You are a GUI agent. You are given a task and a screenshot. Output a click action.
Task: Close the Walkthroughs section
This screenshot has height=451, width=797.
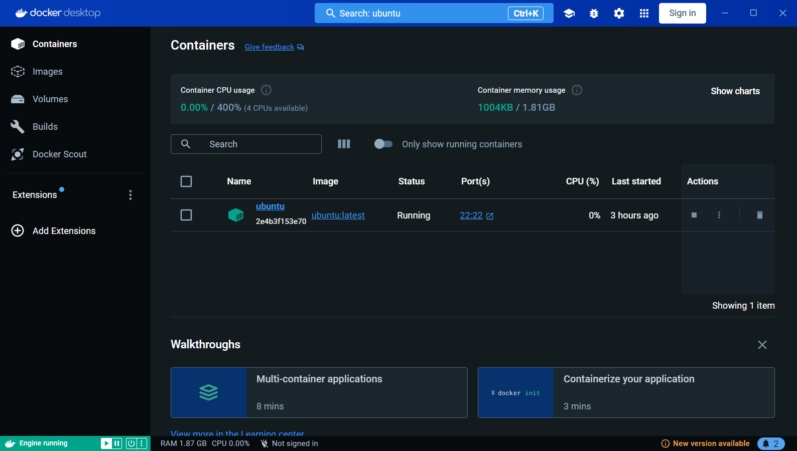tap(762, 345)
